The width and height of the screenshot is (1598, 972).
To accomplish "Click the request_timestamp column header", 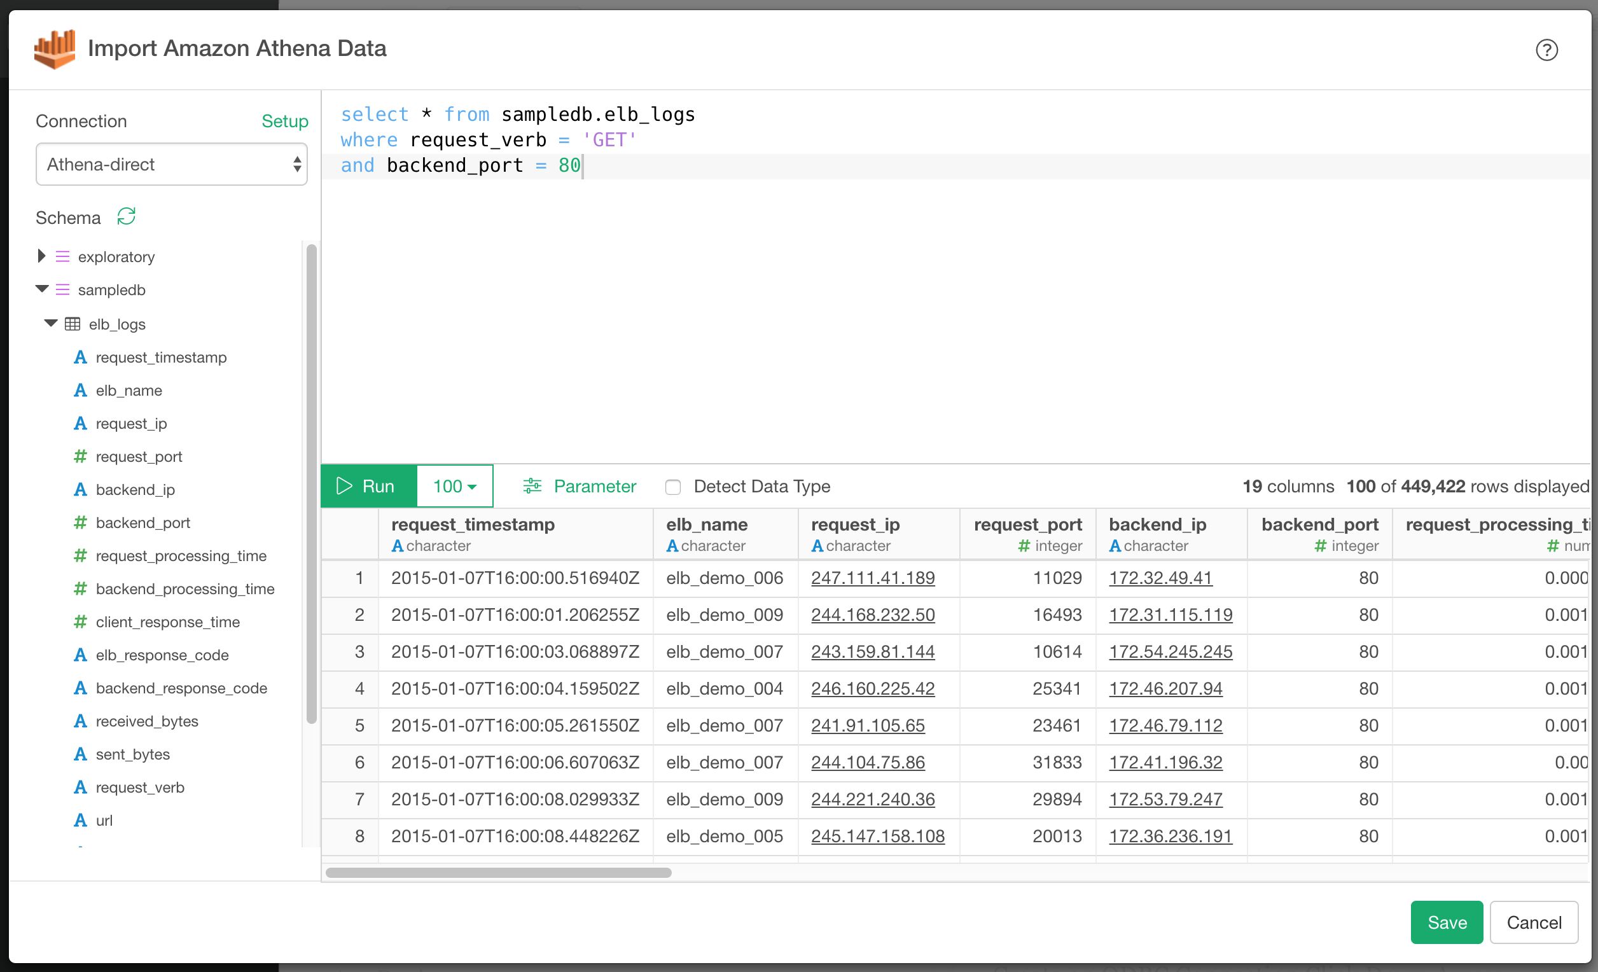I will click(515, 534).
